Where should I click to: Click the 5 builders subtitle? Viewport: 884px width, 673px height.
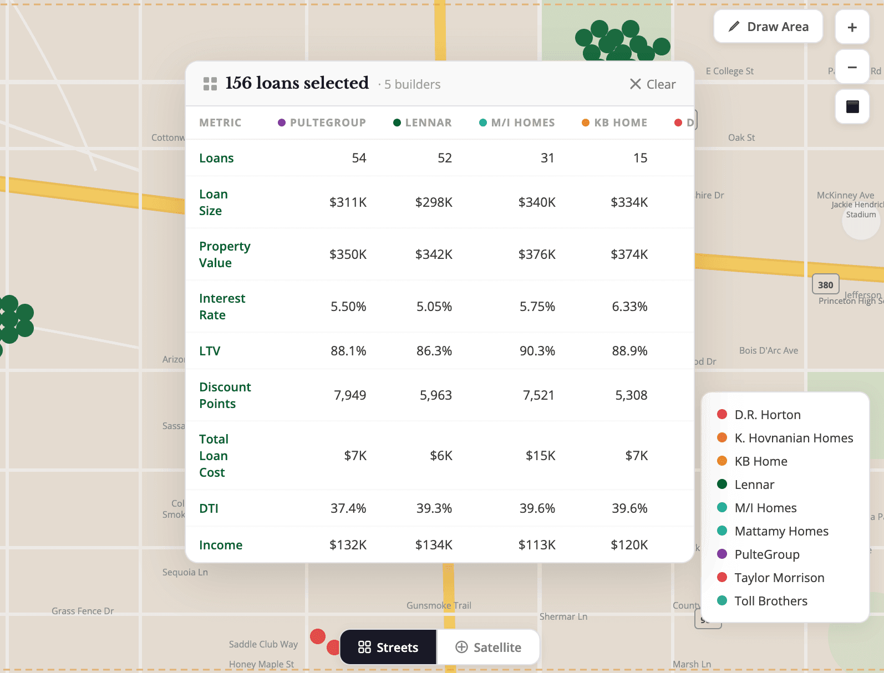(412, 84)
